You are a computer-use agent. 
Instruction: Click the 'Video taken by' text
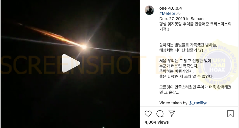point(173,103)
